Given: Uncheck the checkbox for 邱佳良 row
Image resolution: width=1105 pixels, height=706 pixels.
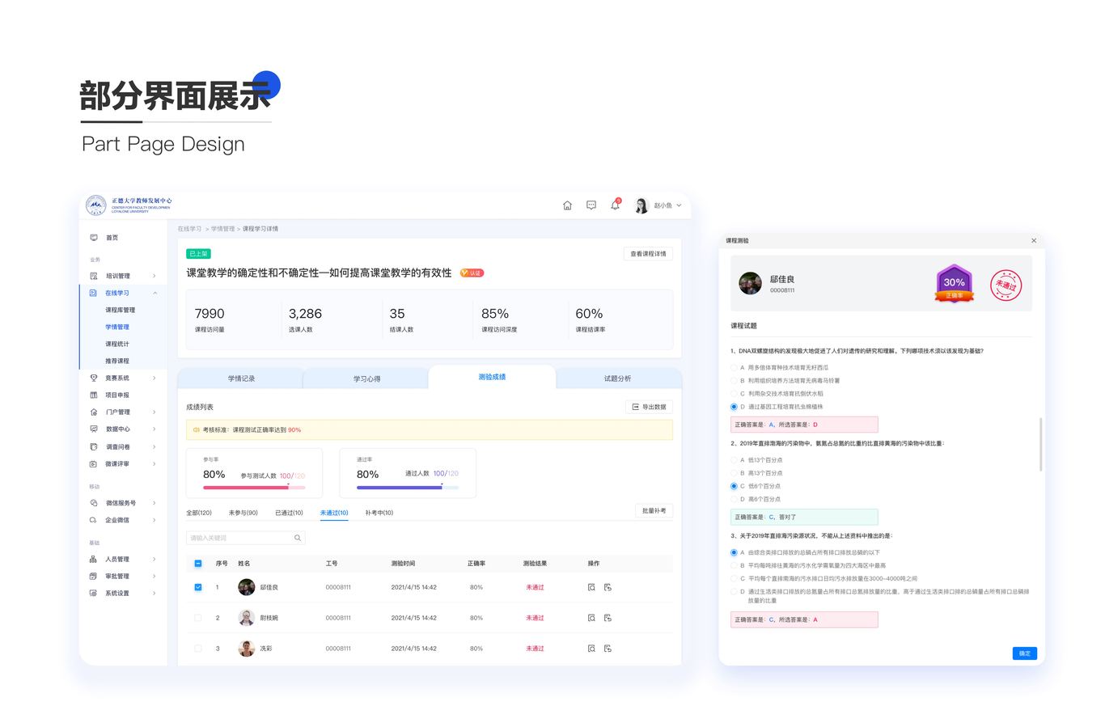Looking at the screenshot, I should tap(198, 587).
